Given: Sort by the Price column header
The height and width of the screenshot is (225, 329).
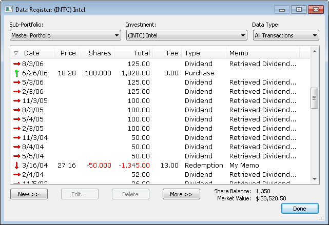Looking at the screenshot, I should click(x=67, y=53).
